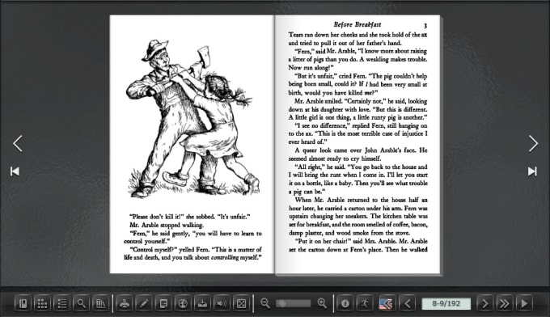
Task: Open the book cover view icon
Action: click(23, 303)
